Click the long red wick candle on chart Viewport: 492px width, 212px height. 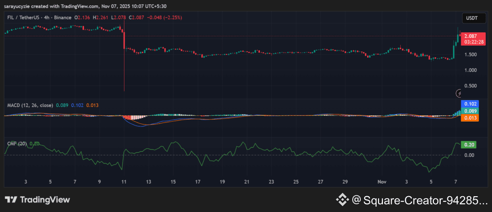124,62
